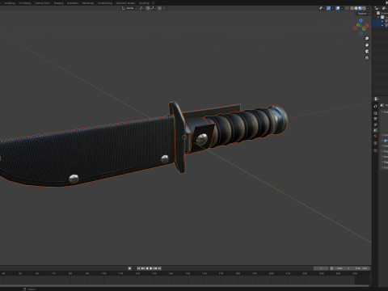The image size is (388, 291).
Task: Toggle snapping magnet in viewport header
Action: click(x=148, y=8)
